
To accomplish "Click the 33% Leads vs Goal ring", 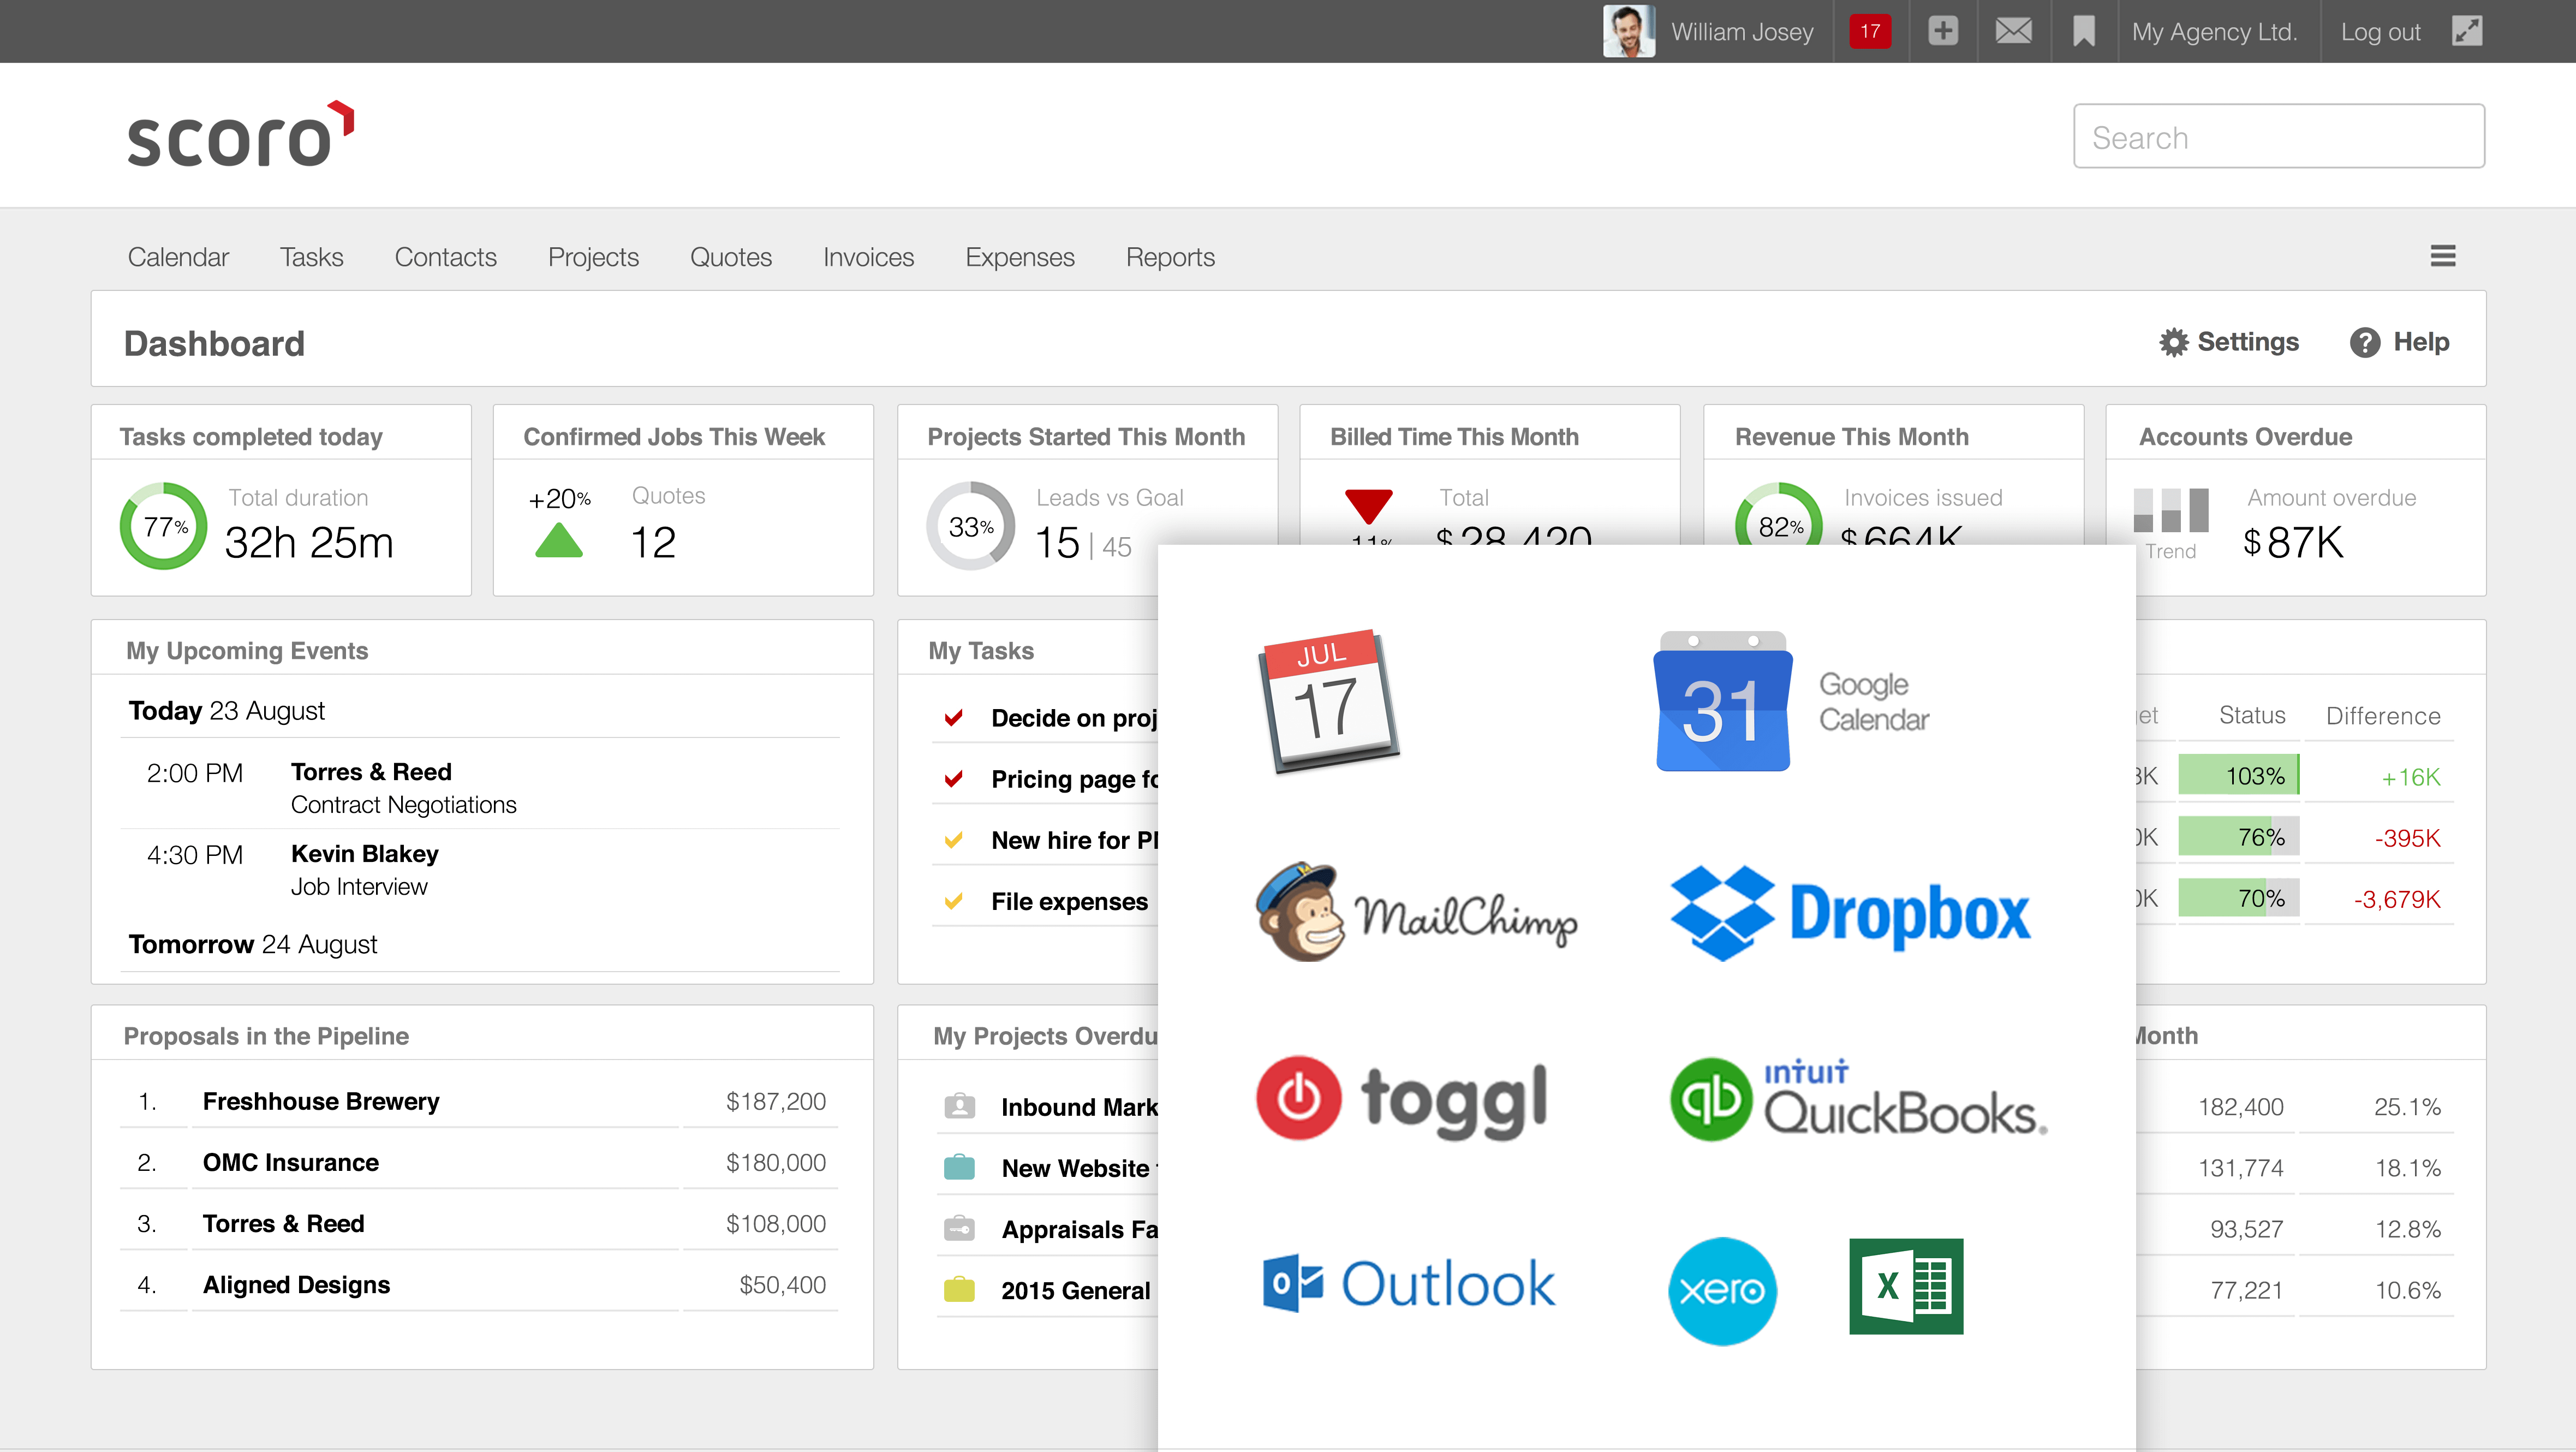I will click(970, 525).
